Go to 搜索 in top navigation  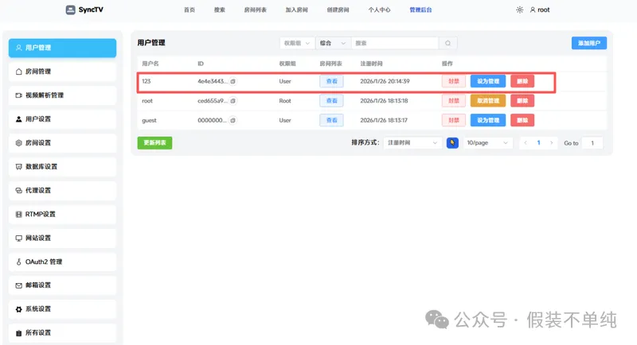(x=220, y=10)
